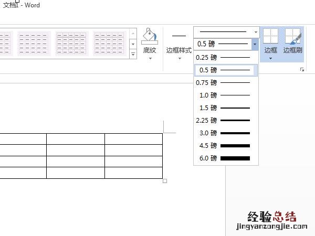This screenshot has height=236, width=315.
Task: Apply the table style thumbnail with dark header
Action: pos(71,44)
